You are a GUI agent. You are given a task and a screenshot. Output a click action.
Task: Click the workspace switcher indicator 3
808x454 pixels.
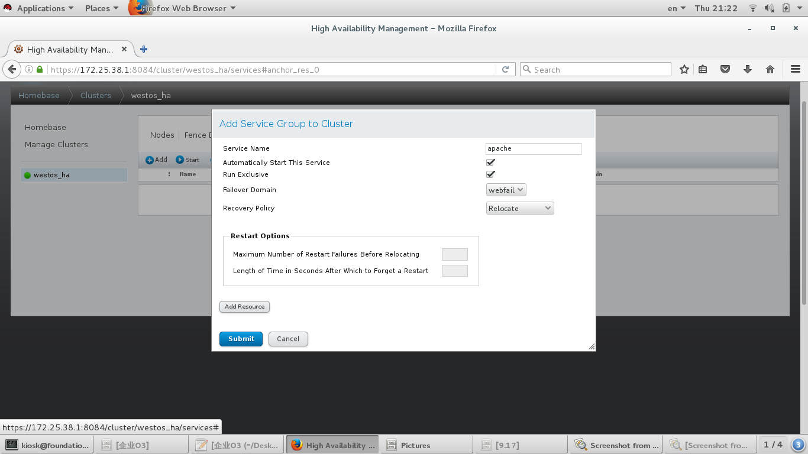pyautogui.click(x=798, y=445)
